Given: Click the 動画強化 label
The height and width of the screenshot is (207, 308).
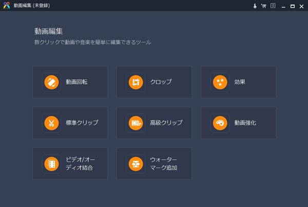Looking at the screenshot, I should (x=245, y=122).
